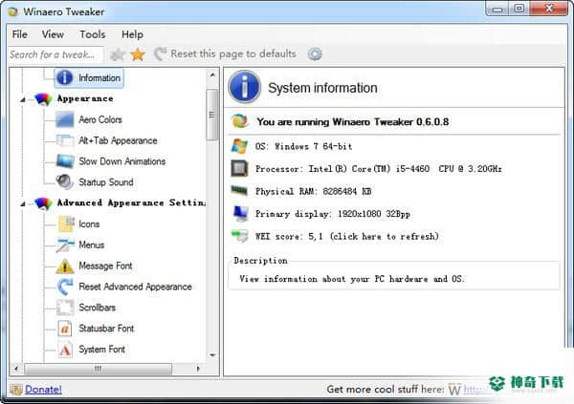Select Slow Down Animations label

pyautogui.click(x=121, y=161)
